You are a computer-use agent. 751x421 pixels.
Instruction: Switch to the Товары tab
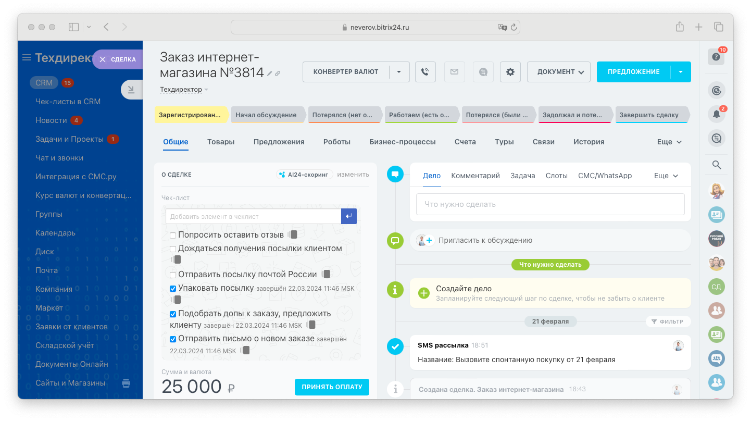pyautogui.click(x=221, y=142)
